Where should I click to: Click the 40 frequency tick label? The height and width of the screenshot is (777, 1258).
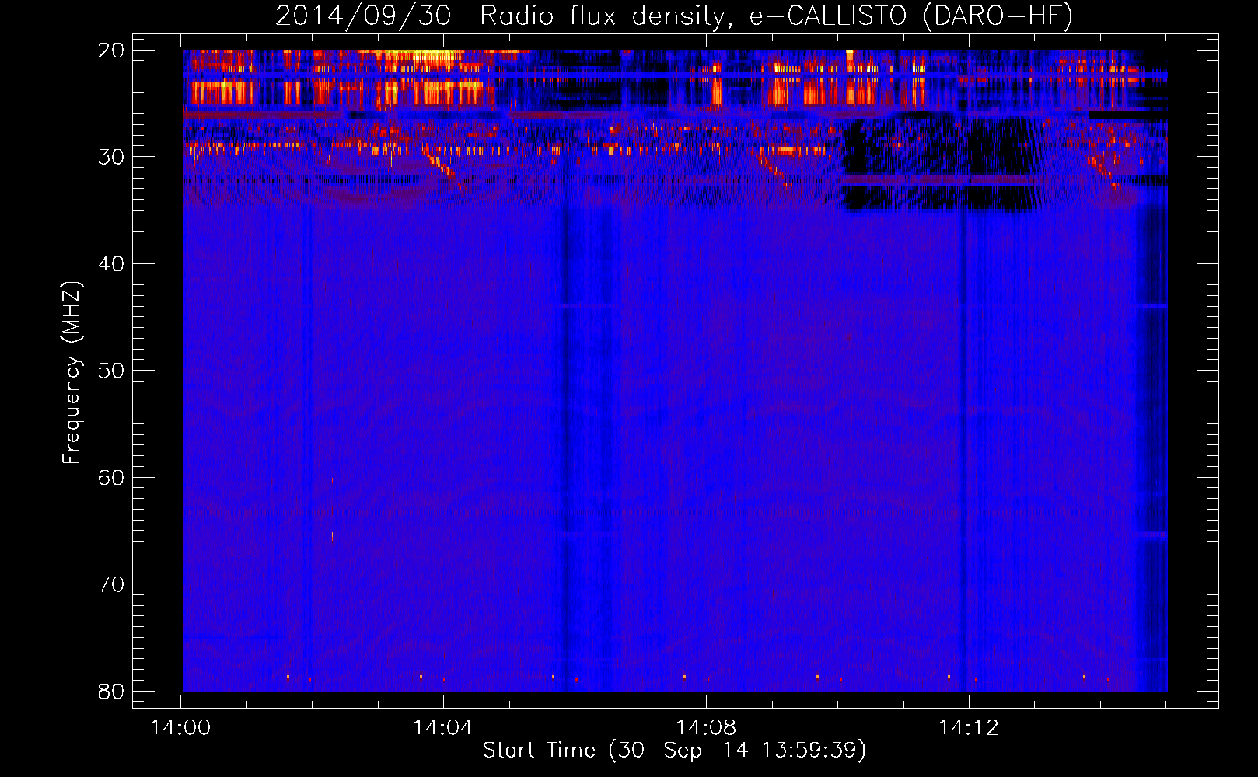pyautogui.click(x=111, y=264)
